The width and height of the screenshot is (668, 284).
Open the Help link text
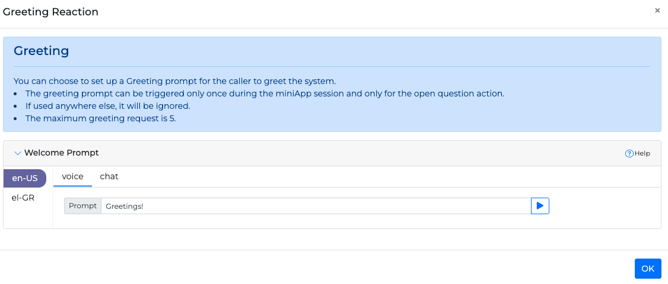[x=642, y=153]
